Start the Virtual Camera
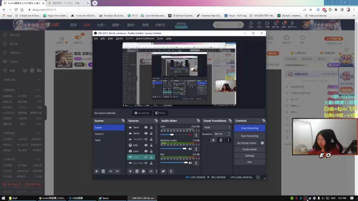The height and width of the screenshot is (201, 358). [247, 143]
